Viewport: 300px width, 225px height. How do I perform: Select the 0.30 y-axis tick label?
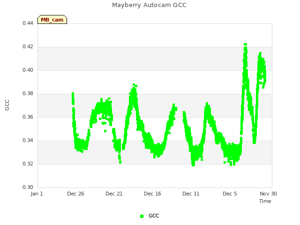tap(28, 187)
